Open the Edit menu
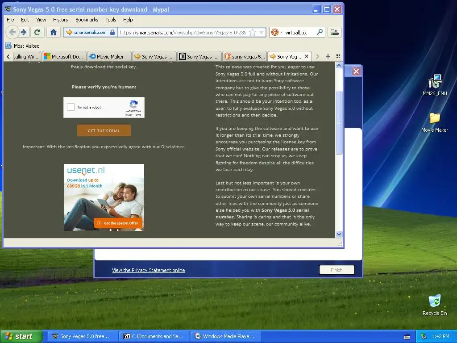457x343 pixels. [x=25, y=20]
